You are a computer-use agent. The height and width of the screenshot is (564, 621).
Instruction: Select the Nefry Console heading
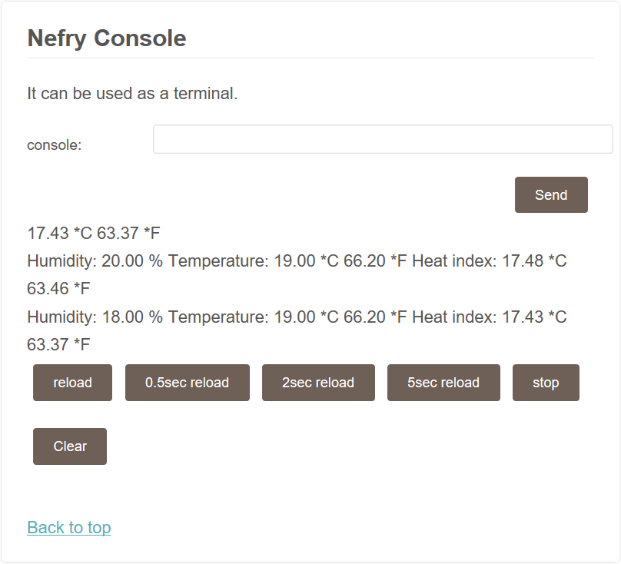106,38
